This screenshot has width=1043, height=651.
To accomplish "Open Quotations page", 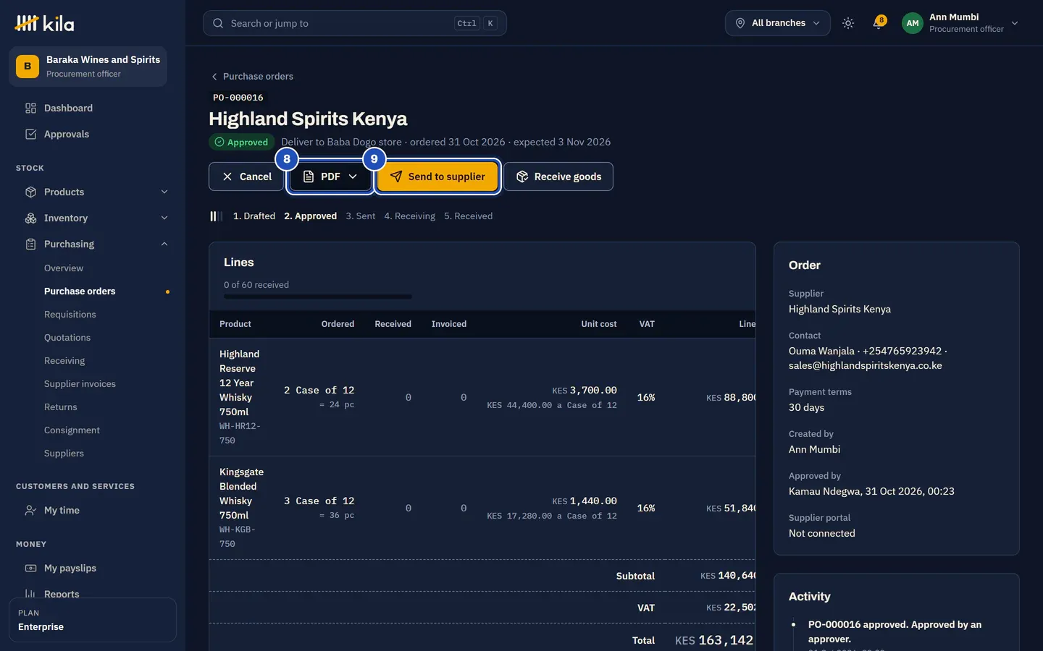I will pos(67,337).
